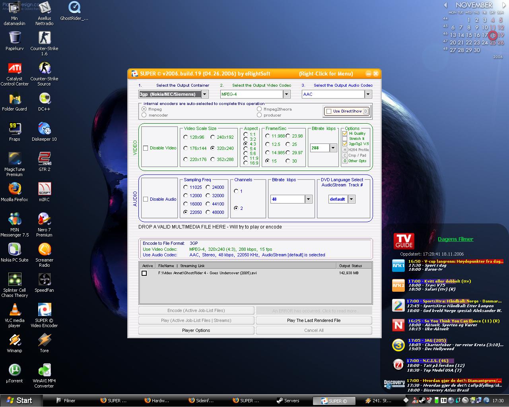Viewport: 509px width, 407px height.
Task: Check the Disable Video checkbox
Action: click(146, 148)
